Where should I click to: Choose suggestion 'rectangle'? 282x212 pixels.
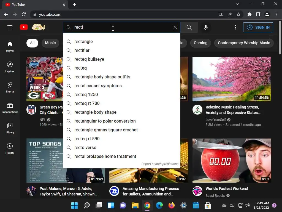coord(122,41)
